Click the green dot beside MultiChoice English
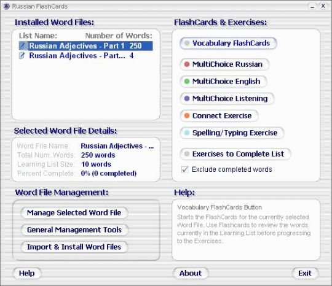Image resolution: width=332 pixels, height=286 pixels. coord(187,82)
